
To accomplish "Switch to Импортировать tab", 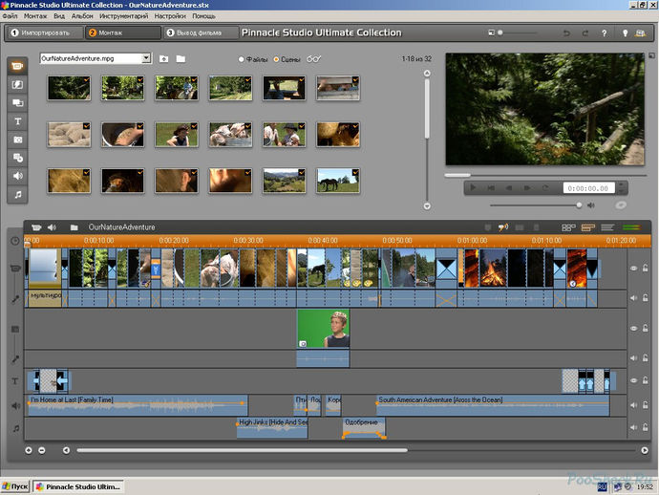I will pos(44,32).
